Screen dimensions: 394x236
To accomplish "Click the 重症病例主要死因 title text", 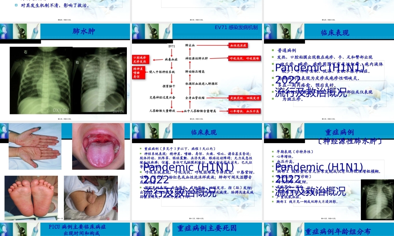I will click(x=207, y=228).
